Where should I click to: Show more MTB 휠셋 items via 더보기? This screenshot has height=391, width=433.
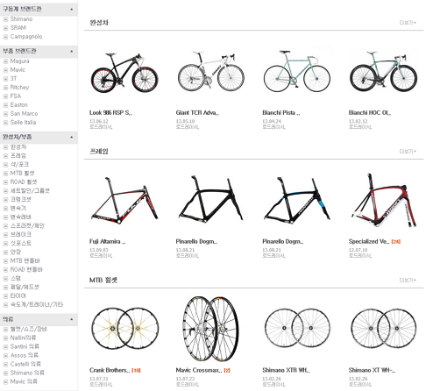pos(408,281)
